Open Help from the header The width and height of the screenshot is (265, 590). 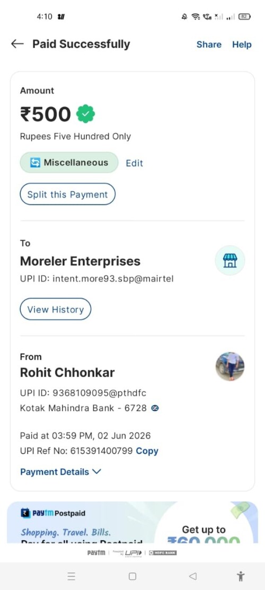(242, 45)
